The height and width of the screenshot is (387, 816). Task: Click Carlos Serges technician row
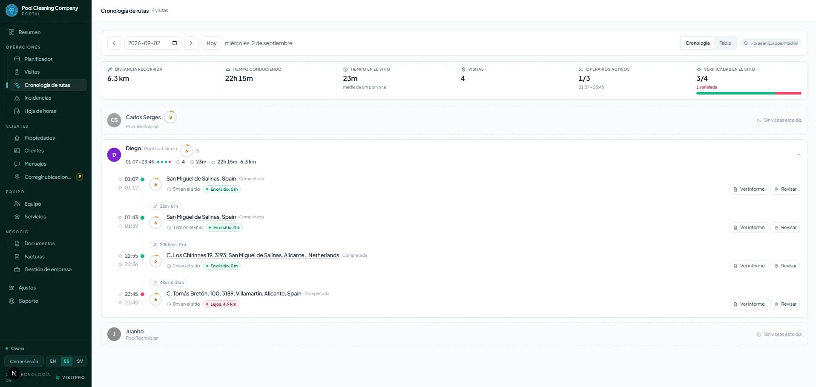454,120
